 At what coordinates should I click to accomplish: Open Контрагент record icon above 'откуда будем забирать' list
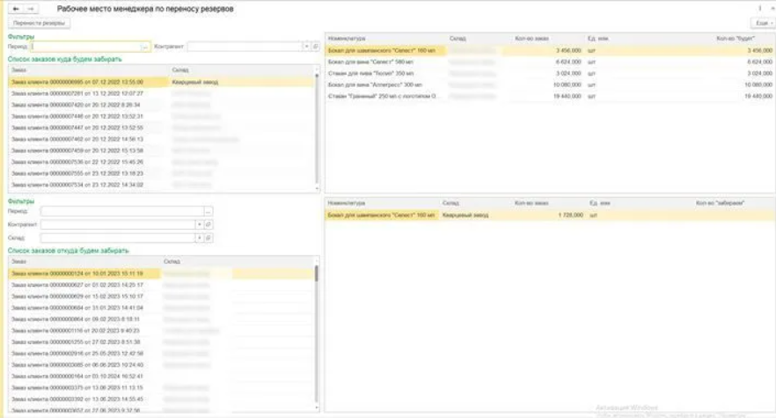coord(209,225)
